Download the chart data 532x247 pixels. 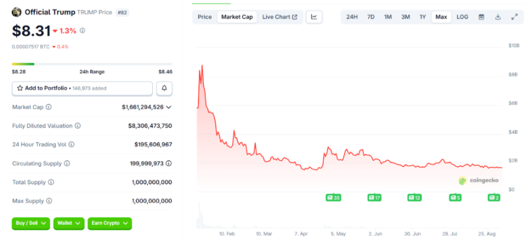coord(498,17)
